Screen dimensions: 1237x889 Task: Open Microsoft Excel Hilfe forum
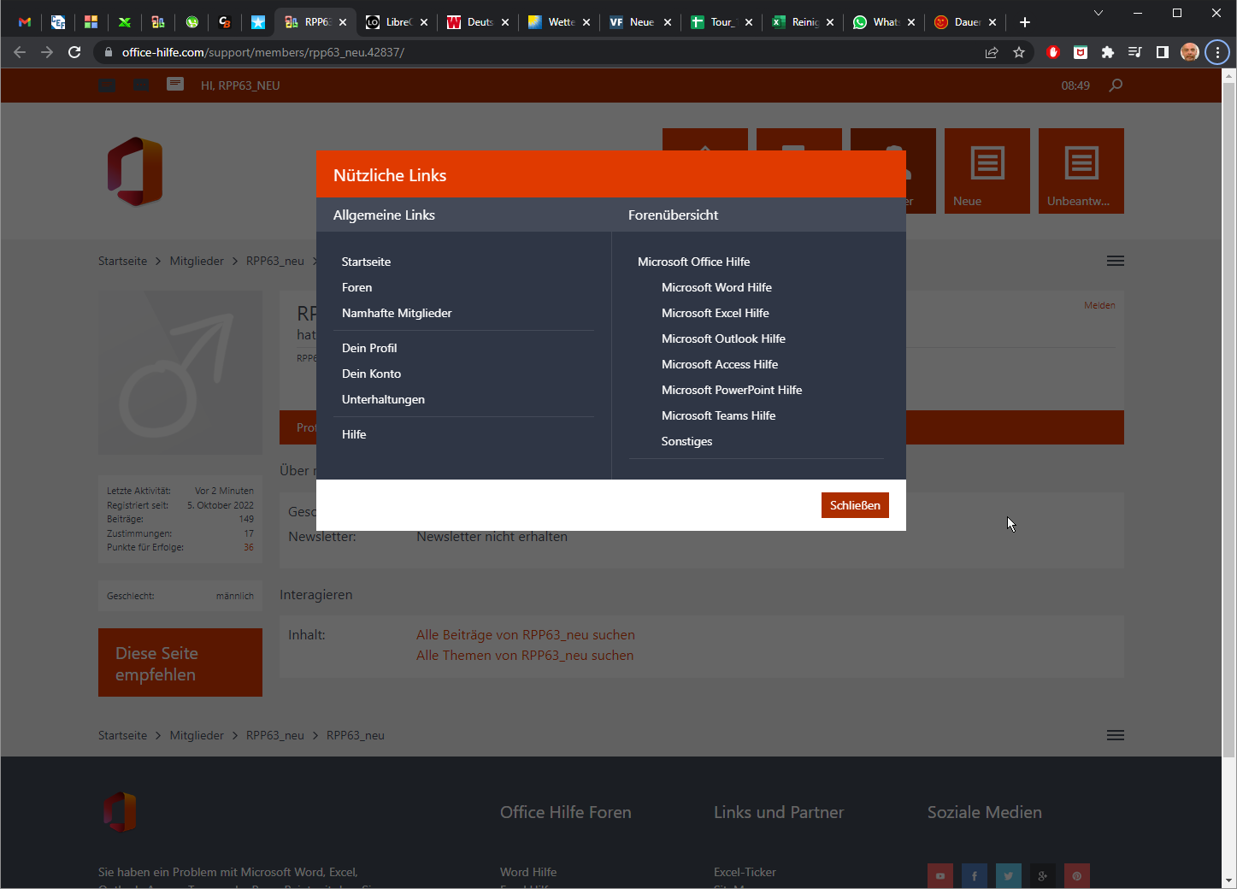[x=715, y=313]
